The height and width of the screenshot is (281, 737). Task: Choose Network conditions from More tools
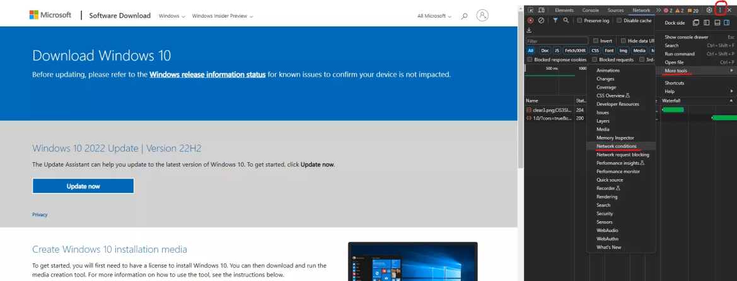[621, 146]
